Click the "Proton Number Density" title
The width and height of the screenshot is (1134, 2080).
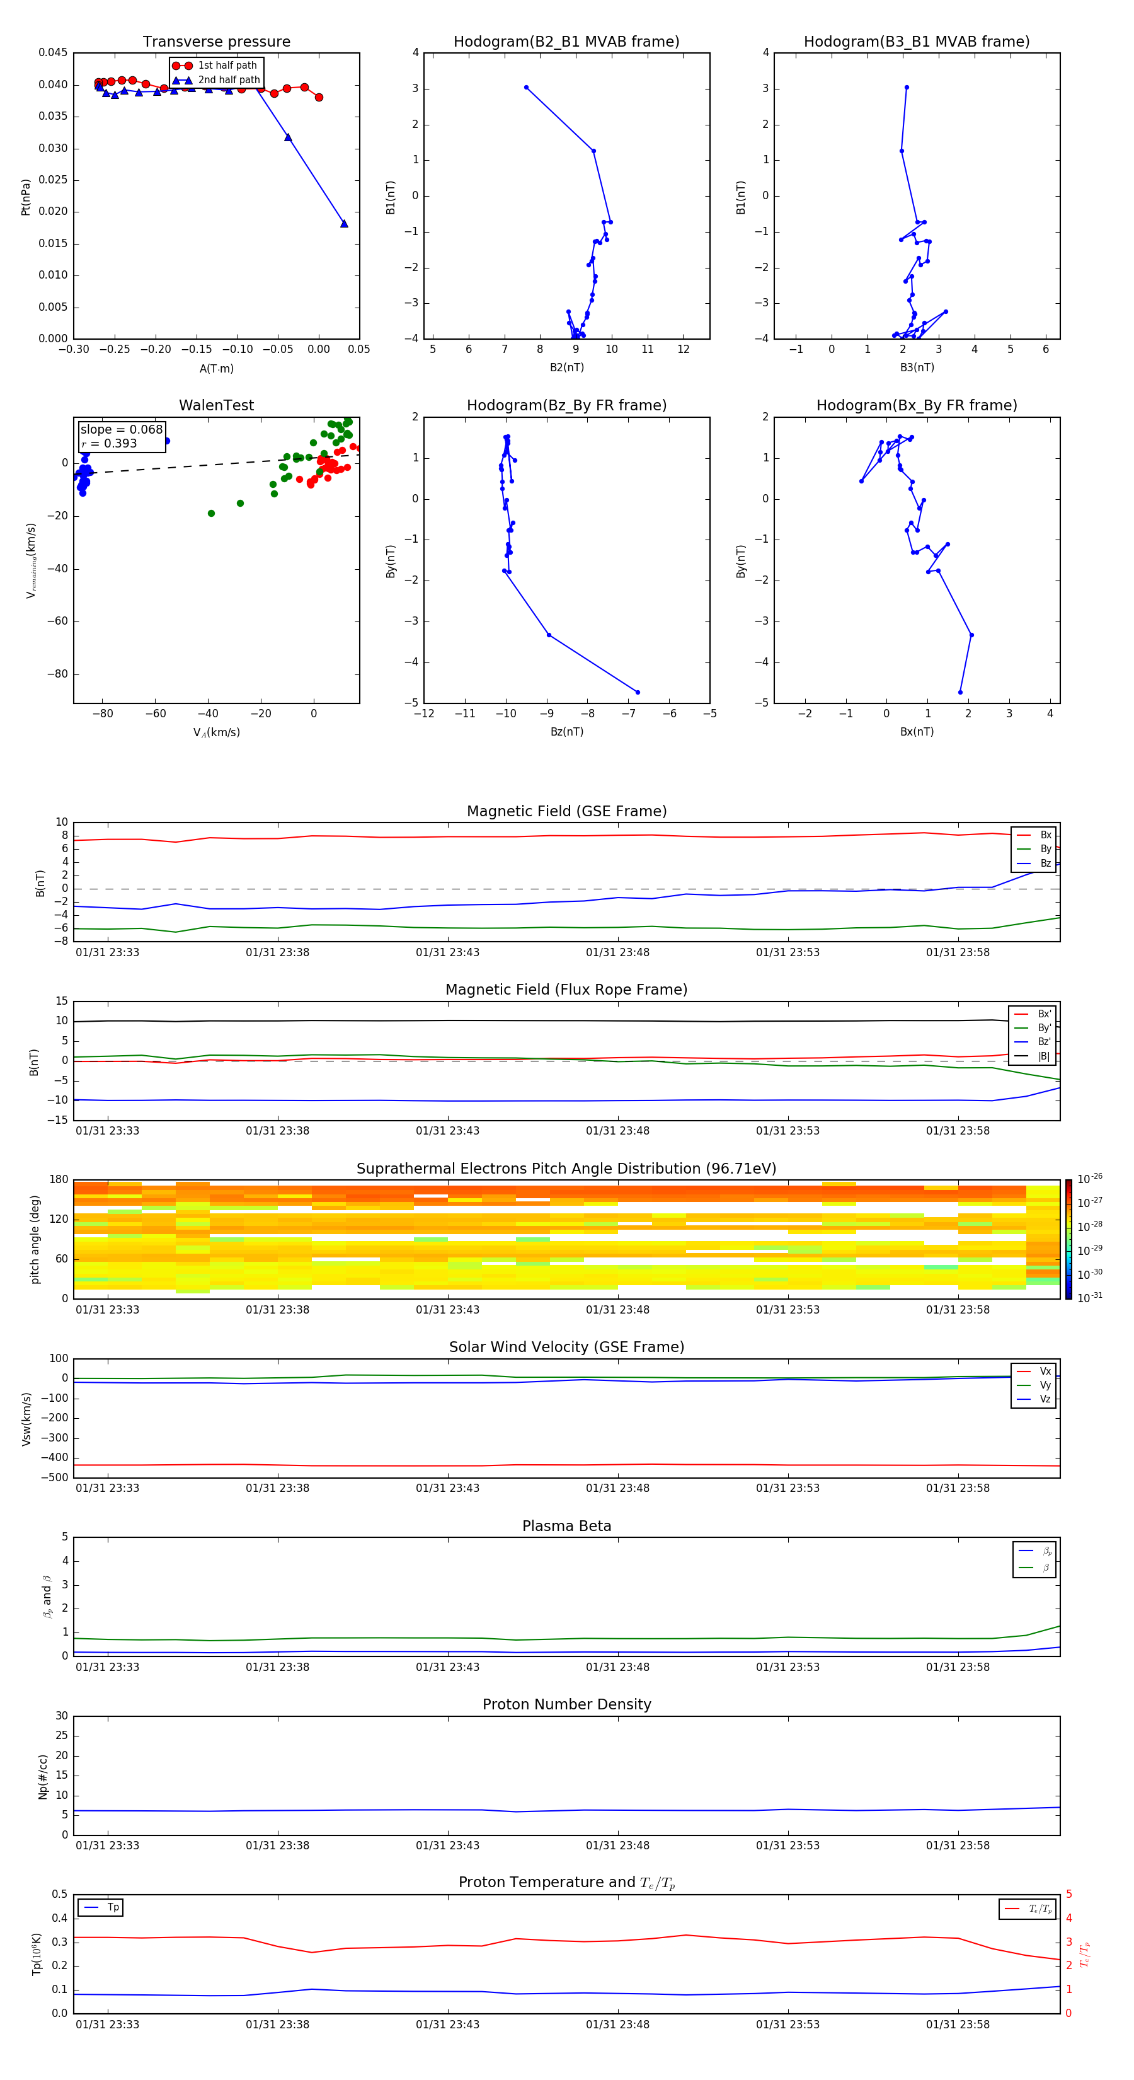pyautogui.click(x=566, y=1704)
